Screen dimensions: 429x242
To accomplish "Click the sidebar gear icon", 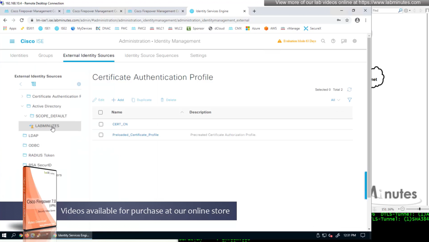I will pos(79,84).
